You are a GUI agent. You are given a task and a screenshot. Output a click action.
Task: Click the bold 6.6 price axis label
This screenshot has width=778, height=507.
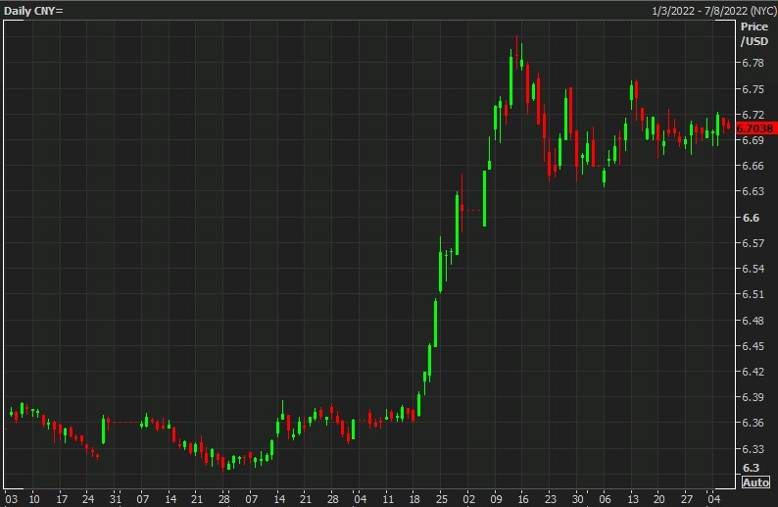751,218
